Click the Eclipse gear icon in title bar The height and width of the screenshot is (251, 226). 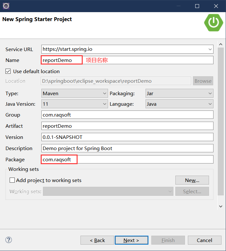(x=6, y=6)
